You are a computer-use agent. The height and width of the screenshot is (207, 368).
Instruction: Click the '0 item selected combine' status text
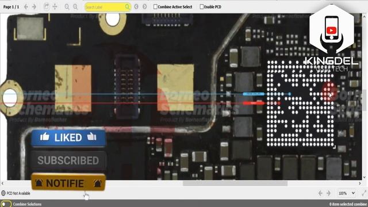click(348, 204)
